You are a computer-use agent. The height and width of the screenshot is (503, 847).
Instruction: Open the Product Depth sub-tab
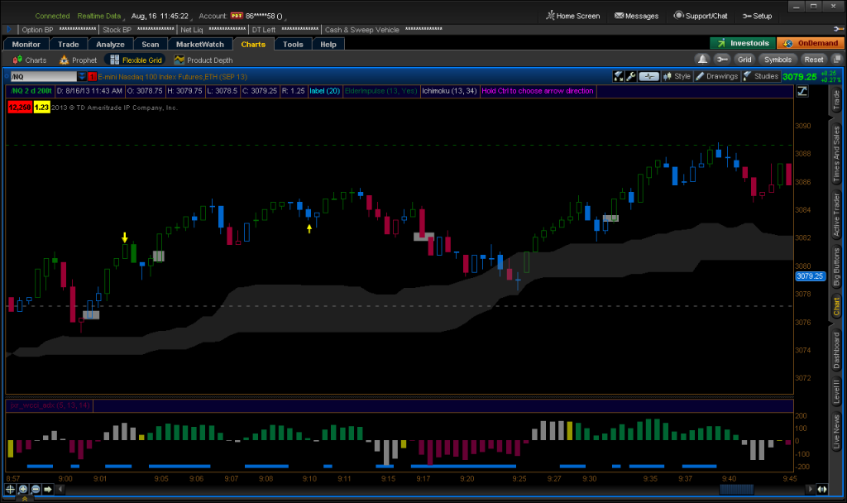pyautogui.click(x=203, y=60)
